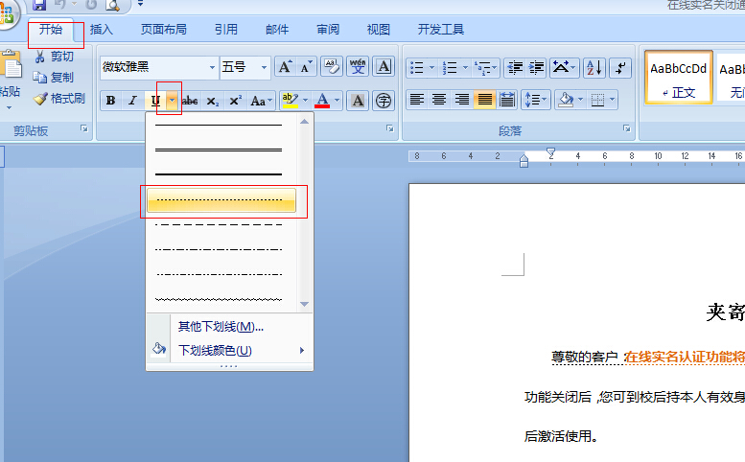Increase paragraph indent

pos(536,67)
